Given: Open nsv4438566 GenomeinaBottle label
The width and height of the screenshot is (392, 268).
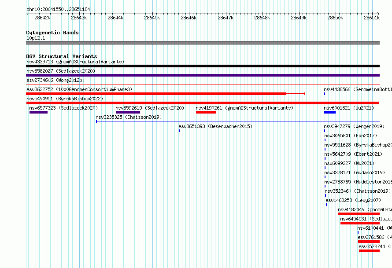Looking at the screenshot, I should click(x=358, y=89).
